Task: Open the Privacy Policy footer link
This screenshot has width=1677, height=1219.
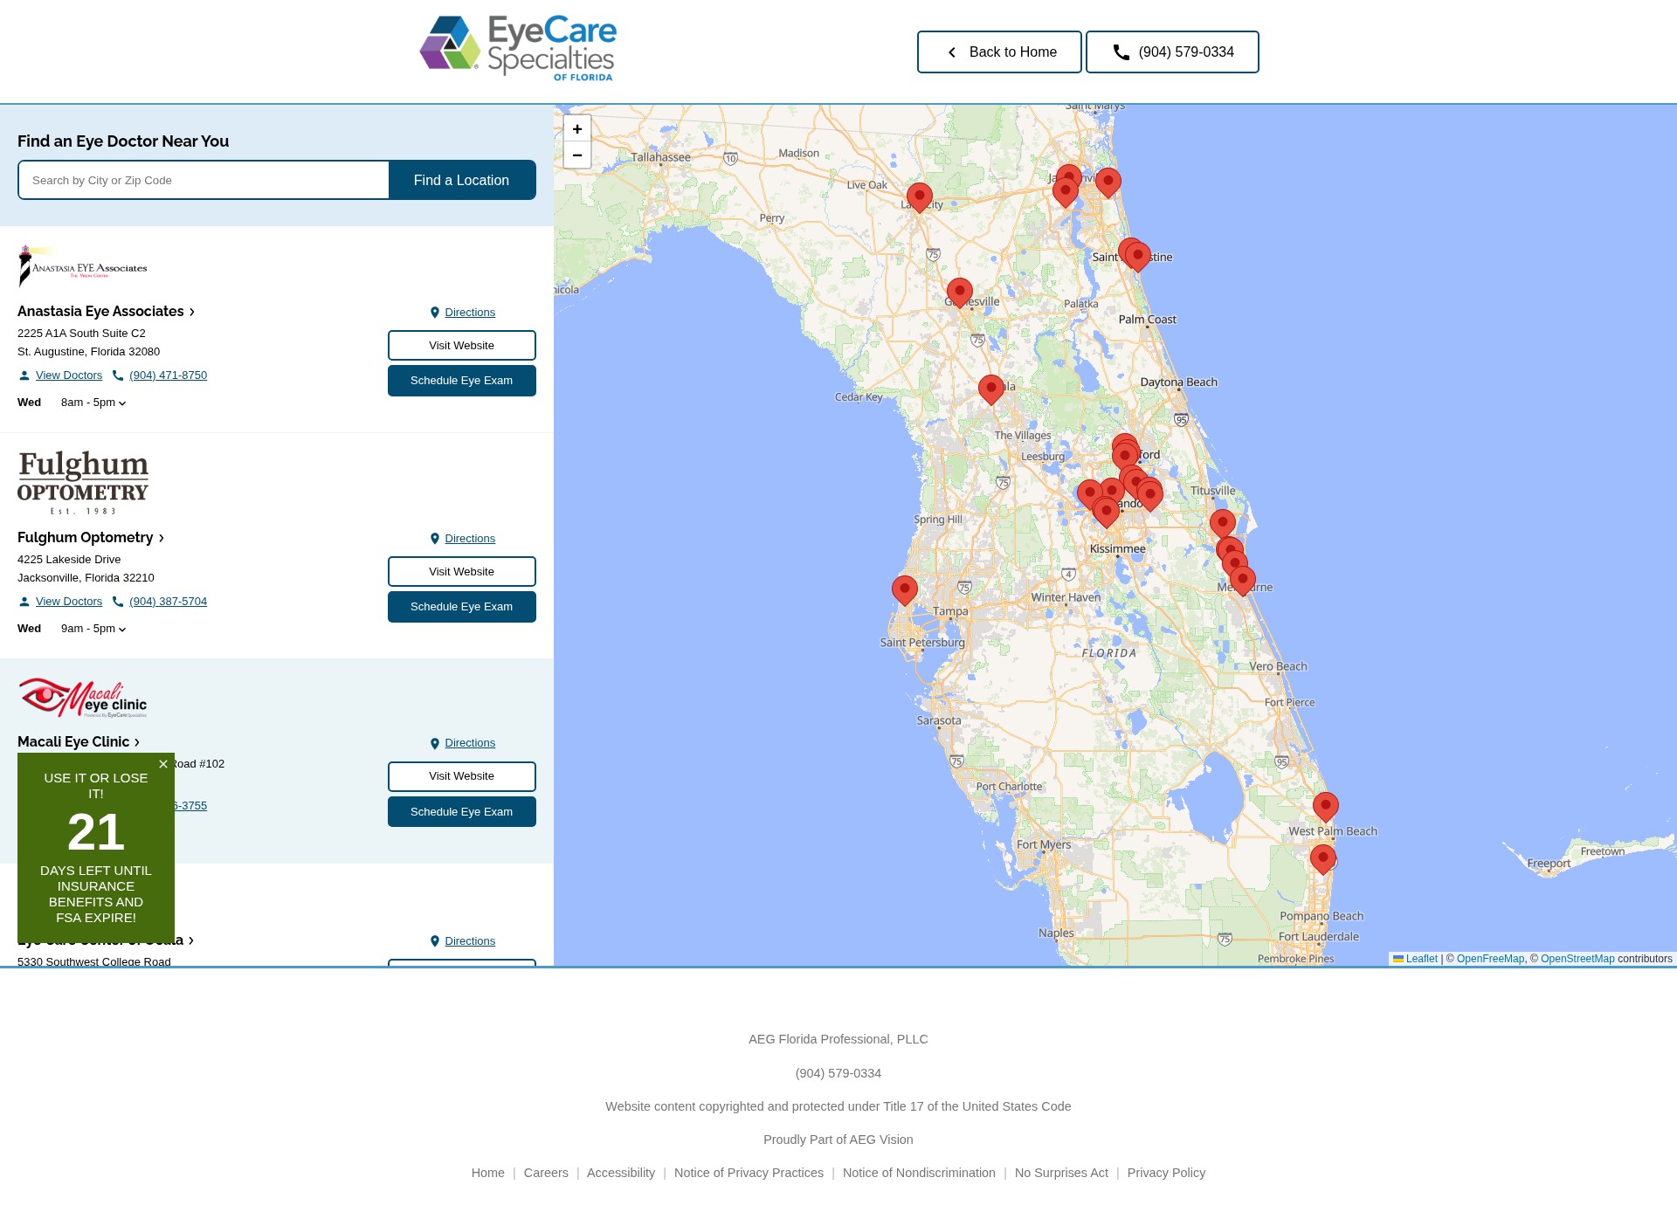Action: click(x=1166, y=1173)
